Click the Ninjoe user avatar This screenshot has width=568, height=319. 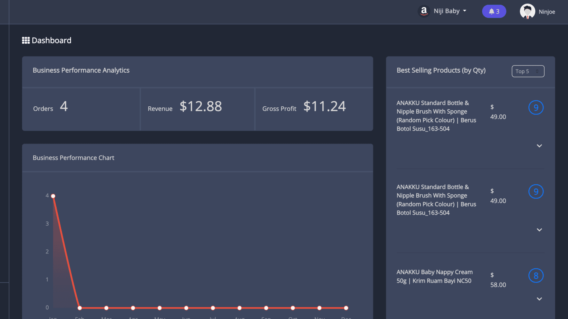pyautogui.click(x=527, y=11)
